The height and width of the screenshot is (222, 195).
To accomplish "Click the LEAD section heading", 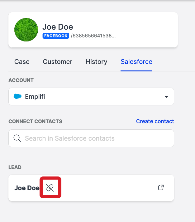I will point(15,167).
